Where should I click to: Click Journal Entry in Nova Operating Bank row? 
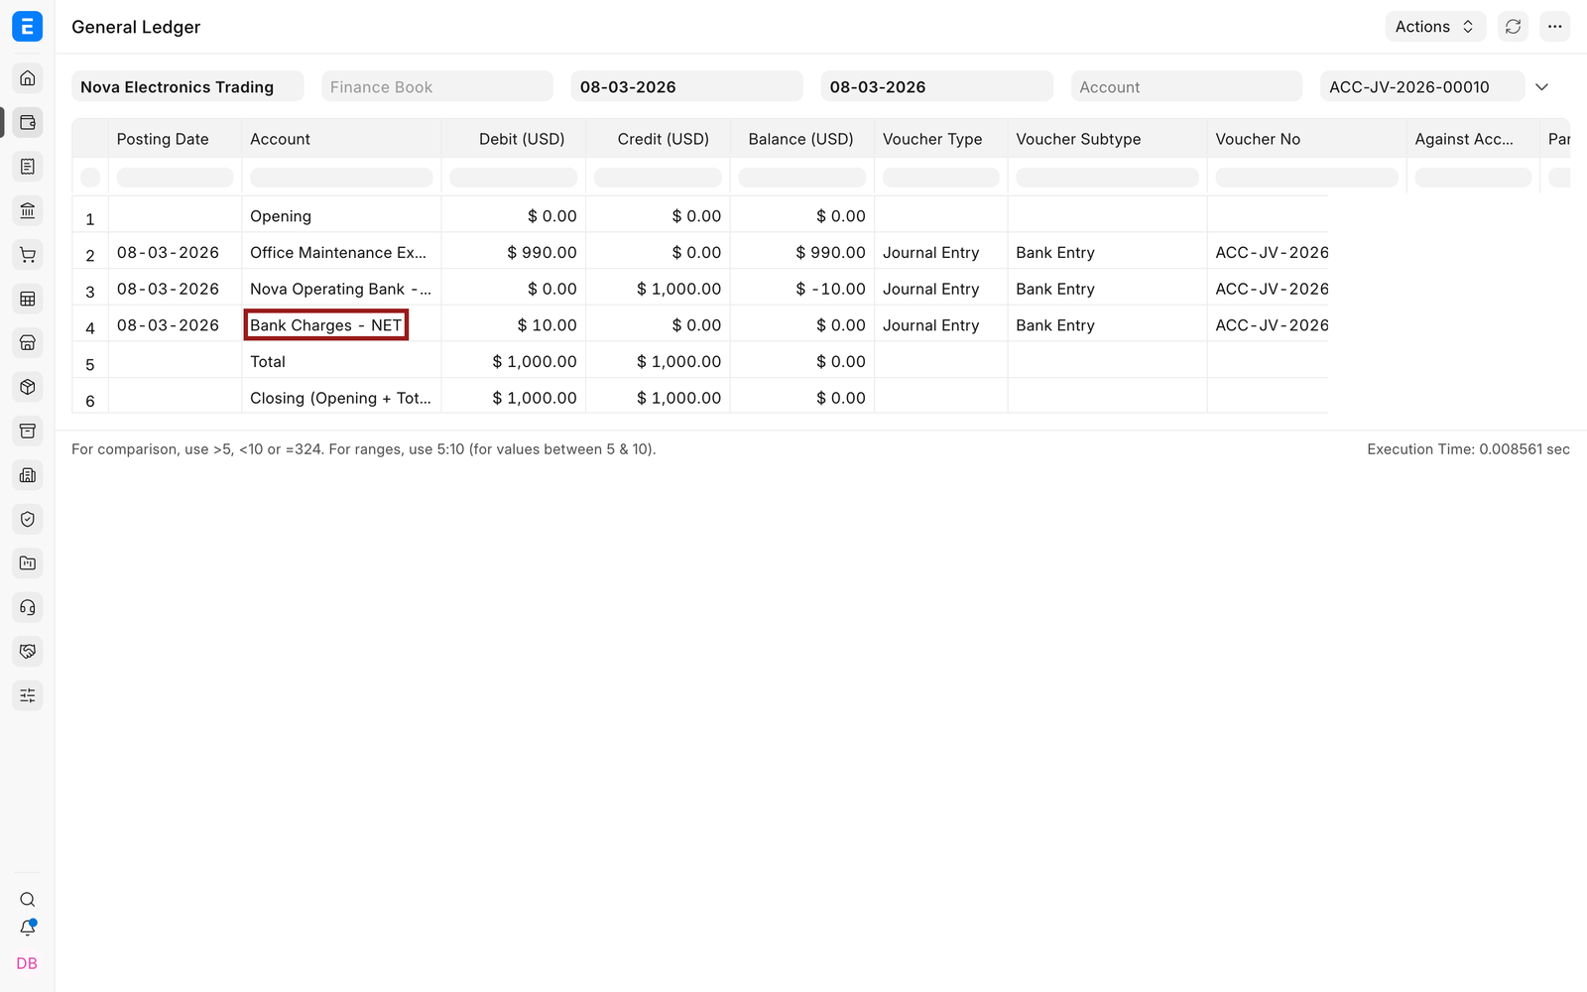(x=930, y=289)
